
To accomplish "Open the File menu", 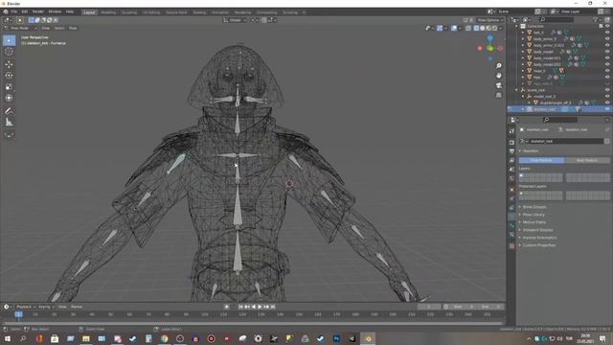I will click(x=14, y=11).
